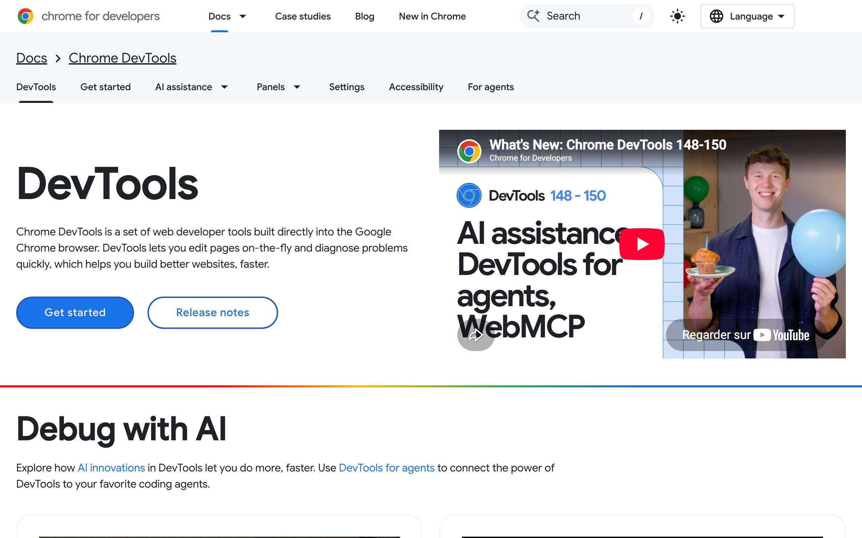Click the Chrome for Developers channel name on video
Image resolution: width=862 pixels, height=538 pixels.
pyautogui.click(x=530, y=158)
